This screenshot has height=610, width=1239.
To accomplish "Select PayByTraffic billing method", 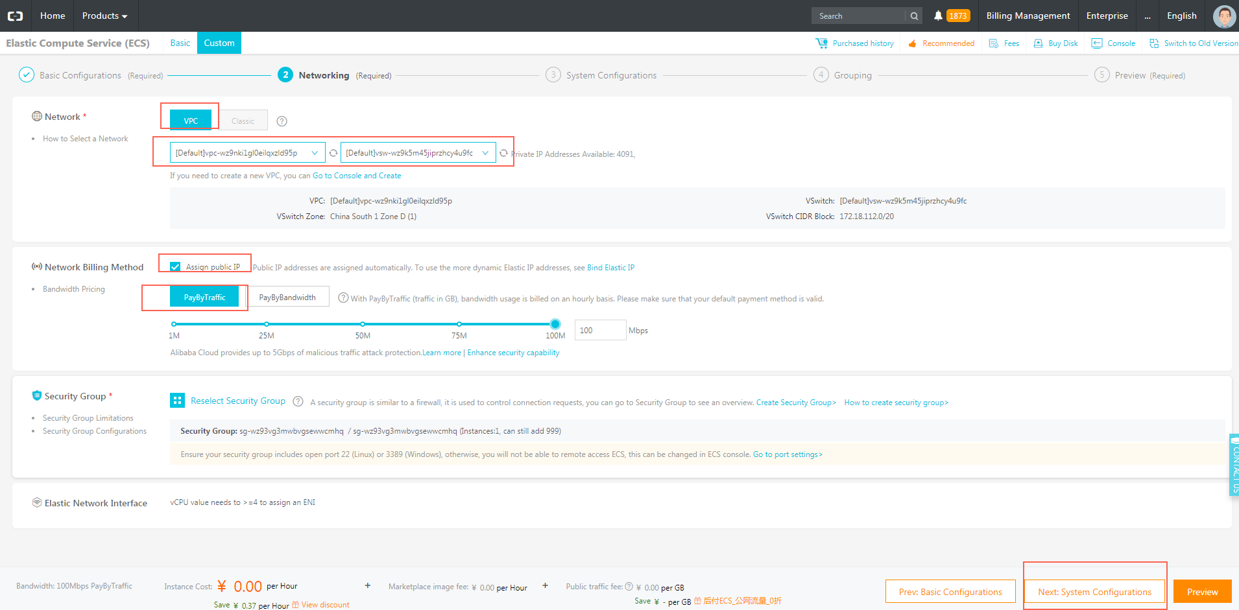I will pos(204,297).
